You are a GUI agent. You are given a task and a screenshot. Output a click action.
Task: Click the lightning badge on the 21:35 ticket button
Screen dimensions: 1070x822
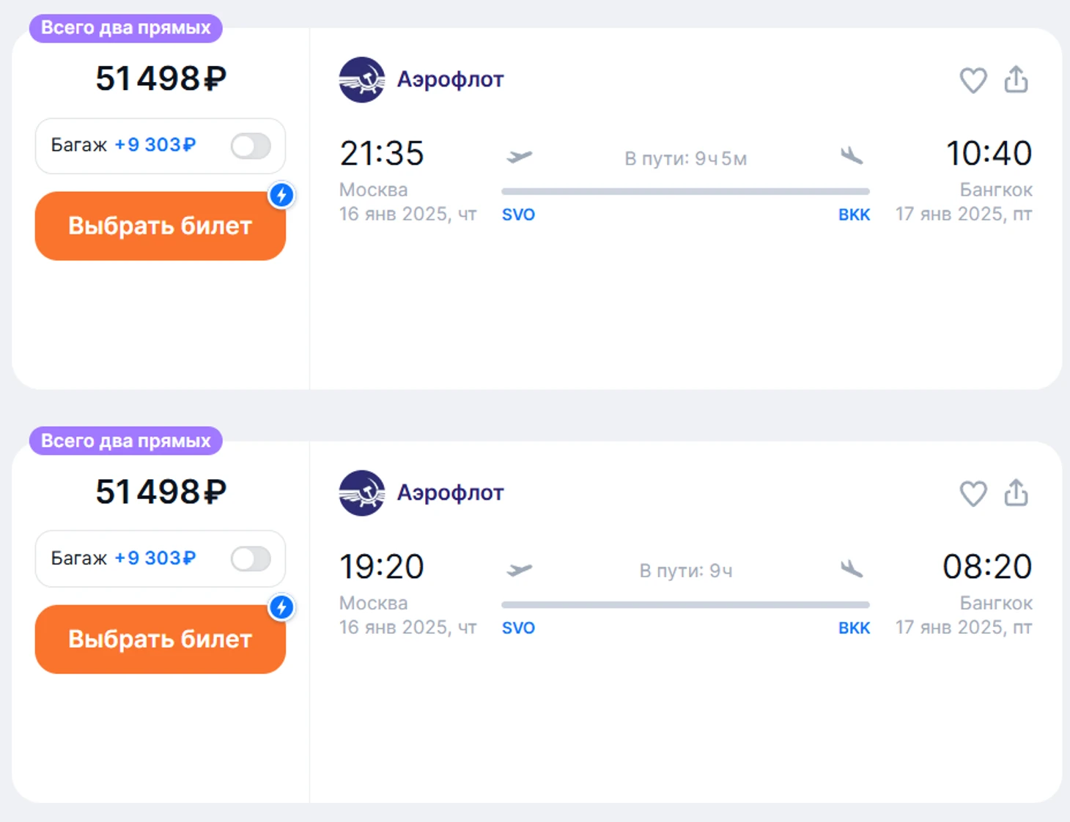click(x=281, y=195)
